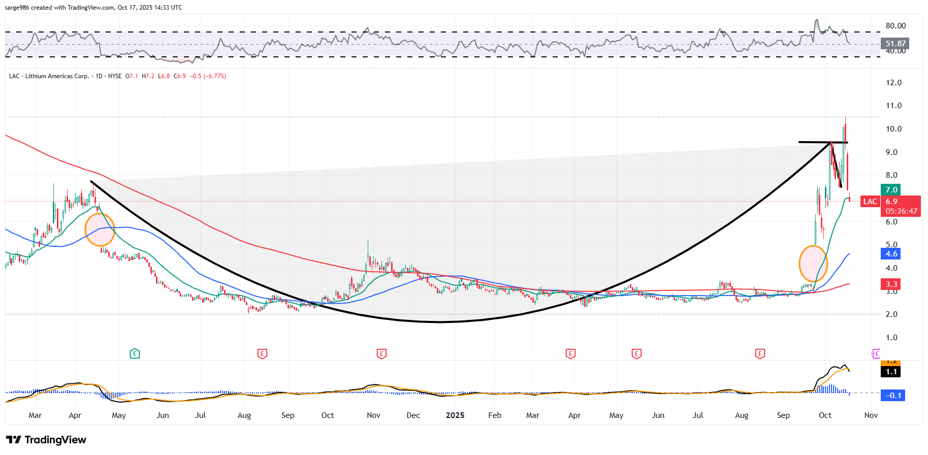
Task: Click the blue 4.6 moving average label
Action: click(891, 254)
